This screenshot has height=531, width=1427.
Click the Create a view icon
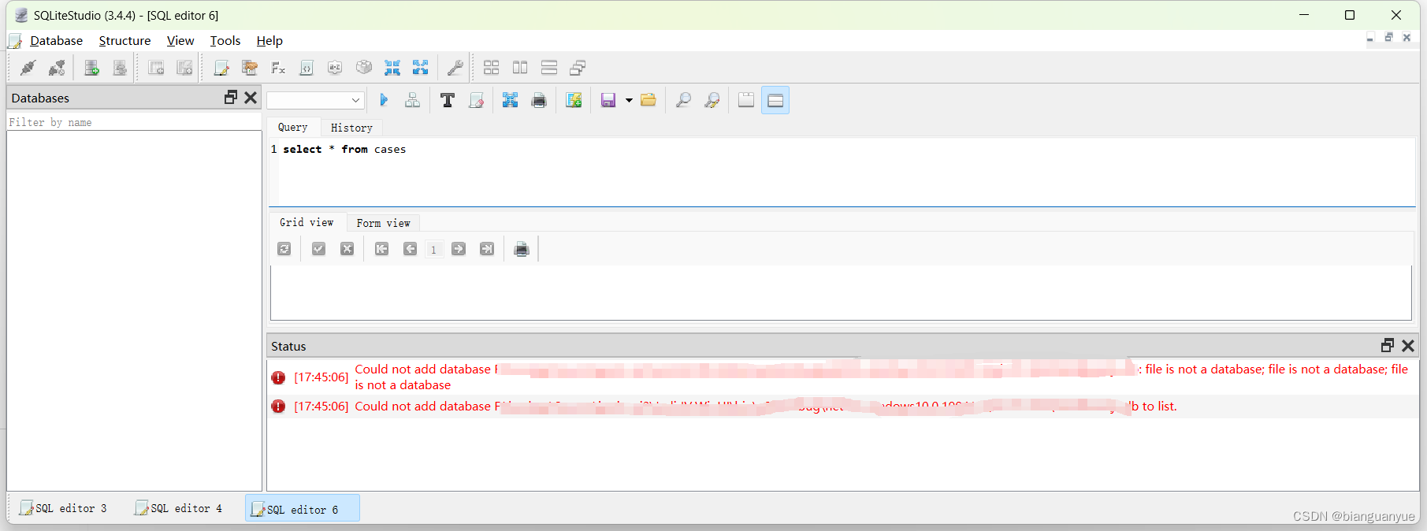click(x=184, y=68)
